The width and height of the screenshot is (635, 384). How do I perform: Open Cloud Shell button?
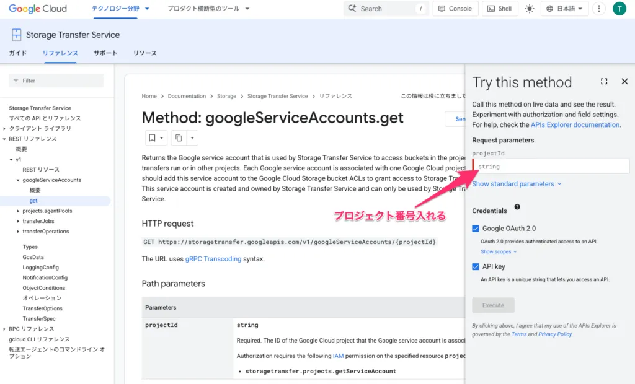[x=500, y=9]
